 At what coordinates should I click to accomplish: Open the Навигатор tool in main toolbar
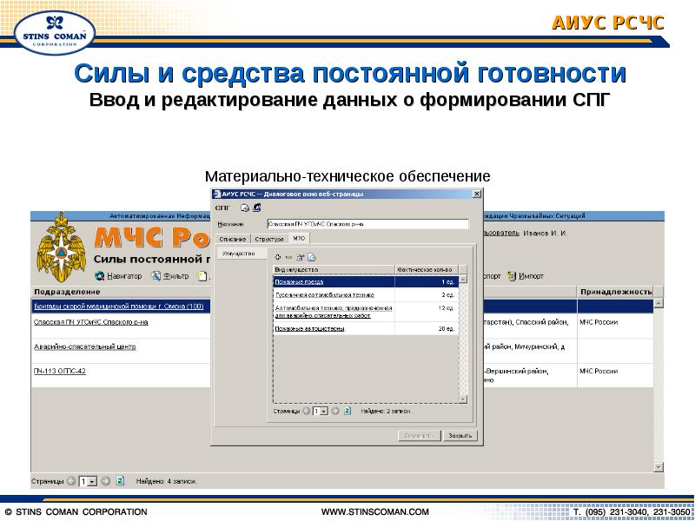point(118,276)
